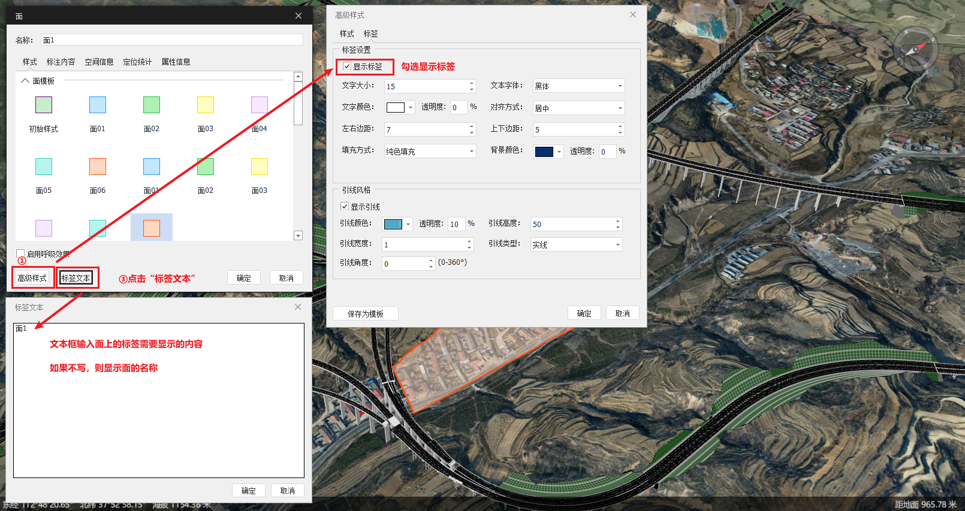The image size is (965, 511).
Task: Switch to the 空间信息 tab
Action: tap(99, 62)
